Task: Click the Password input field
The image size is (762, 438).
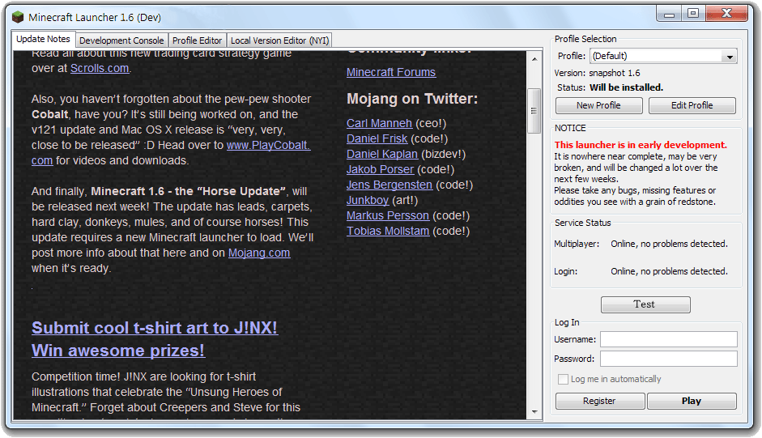Action: pos(669,359)
